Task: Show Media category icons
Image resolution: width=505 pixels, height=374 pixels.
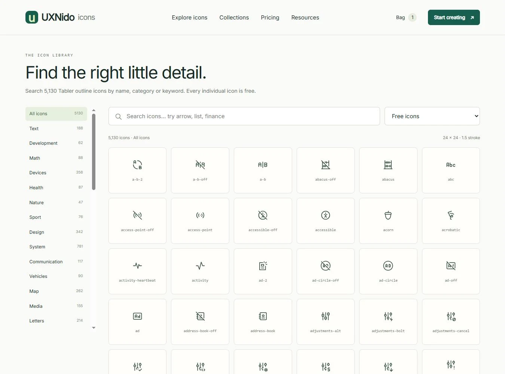Action: (56, 306)
